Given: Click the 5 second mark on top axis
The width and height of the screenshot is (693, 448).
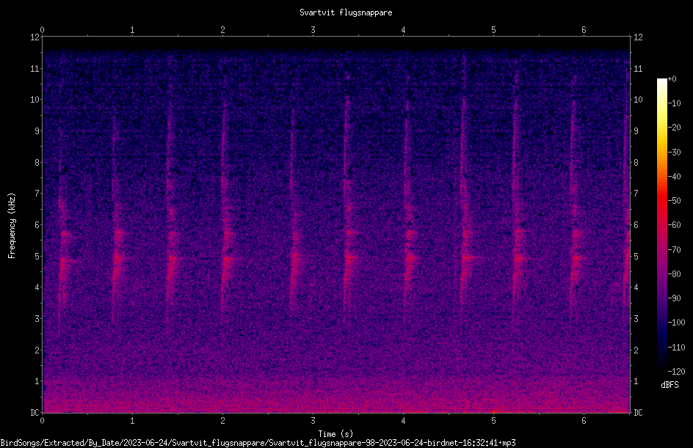Looking at the screenshot, I should tap(493, 30).
